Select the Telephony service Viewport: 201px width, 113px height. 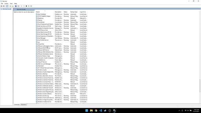62,18
